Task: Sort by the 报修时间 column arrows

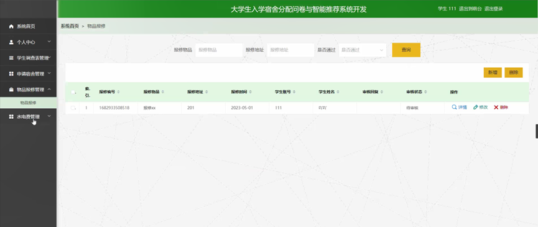Action: pyautogui.click(x=251, y=92)
